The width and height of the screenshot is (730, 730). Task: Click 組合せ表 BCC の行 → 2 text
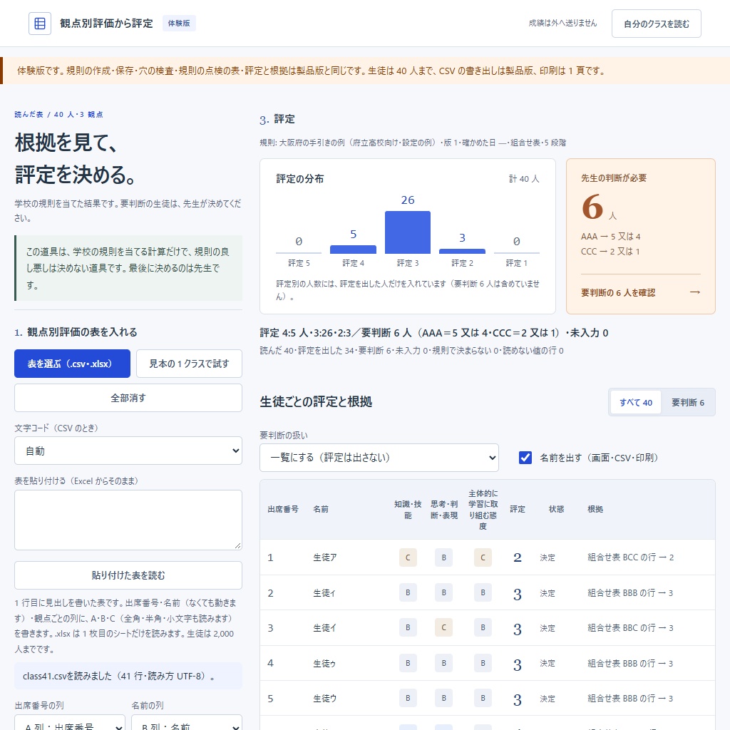[x=630, y=557]
